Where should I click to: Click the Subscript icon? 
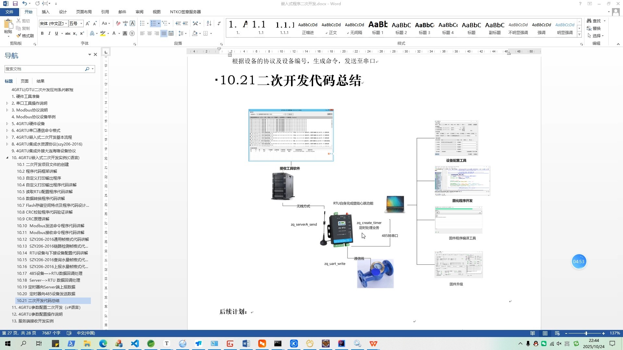pos(75,33)
